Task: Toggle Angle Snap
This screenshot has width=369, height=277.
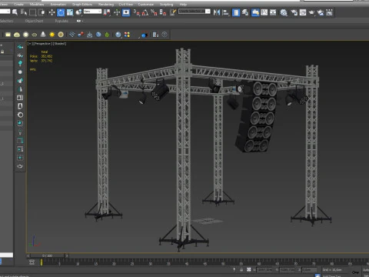Action: [x=145, y=12]
